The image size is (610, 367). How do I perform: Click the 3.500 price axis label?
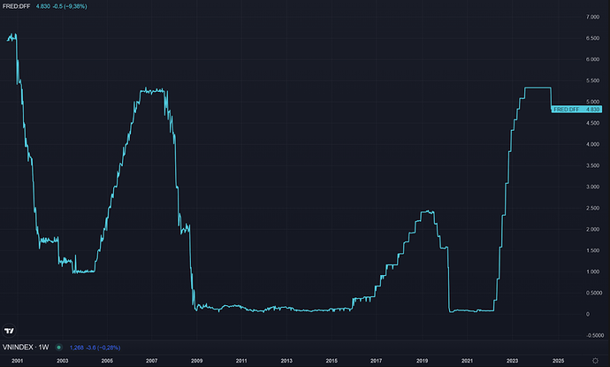pos(592,165)
